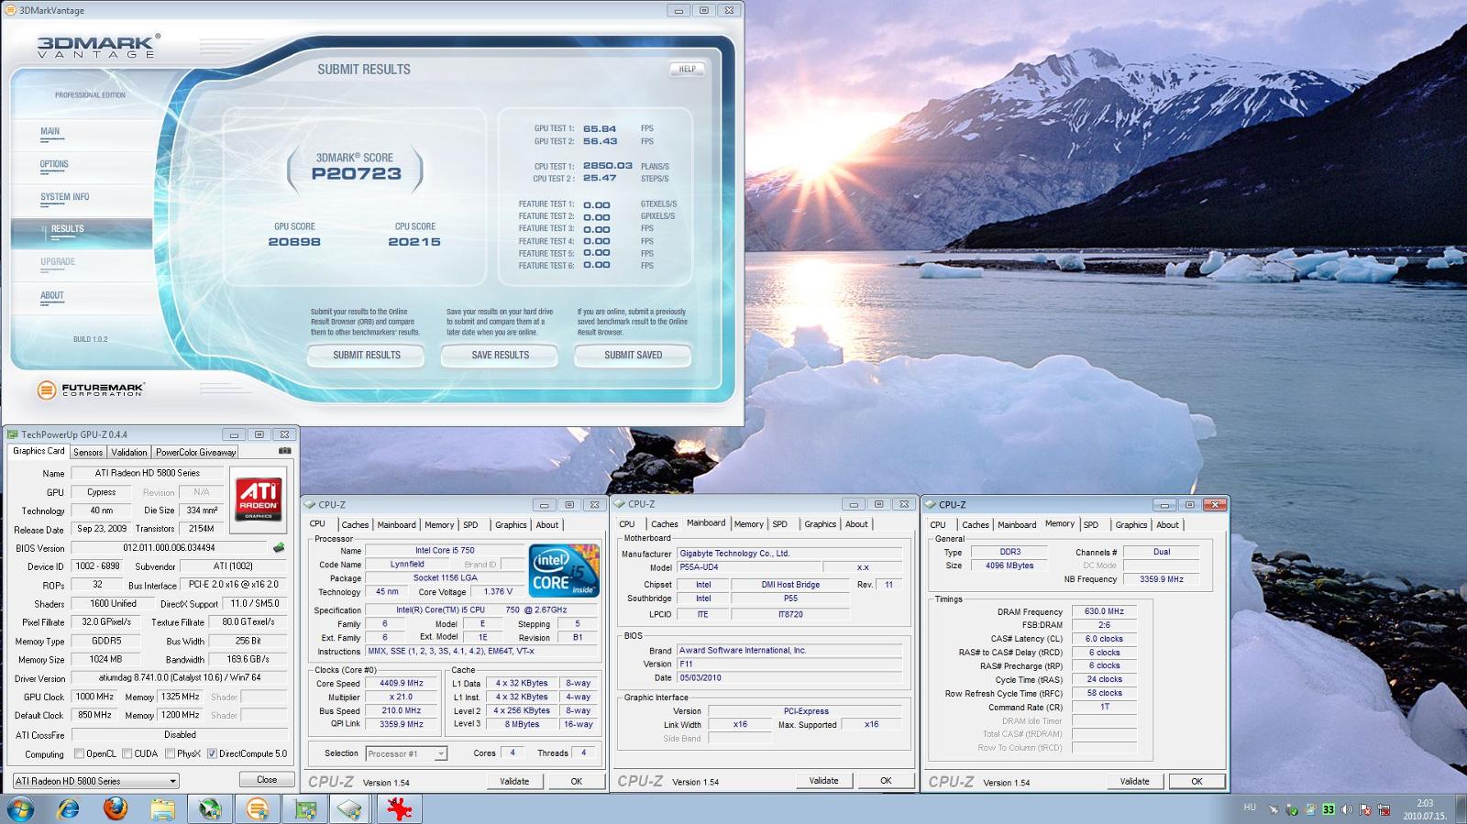Click the Core Speed 4409.9 MHz value
The width and height of the screenshot is (1467, 824).
click(x=402, y=684)
